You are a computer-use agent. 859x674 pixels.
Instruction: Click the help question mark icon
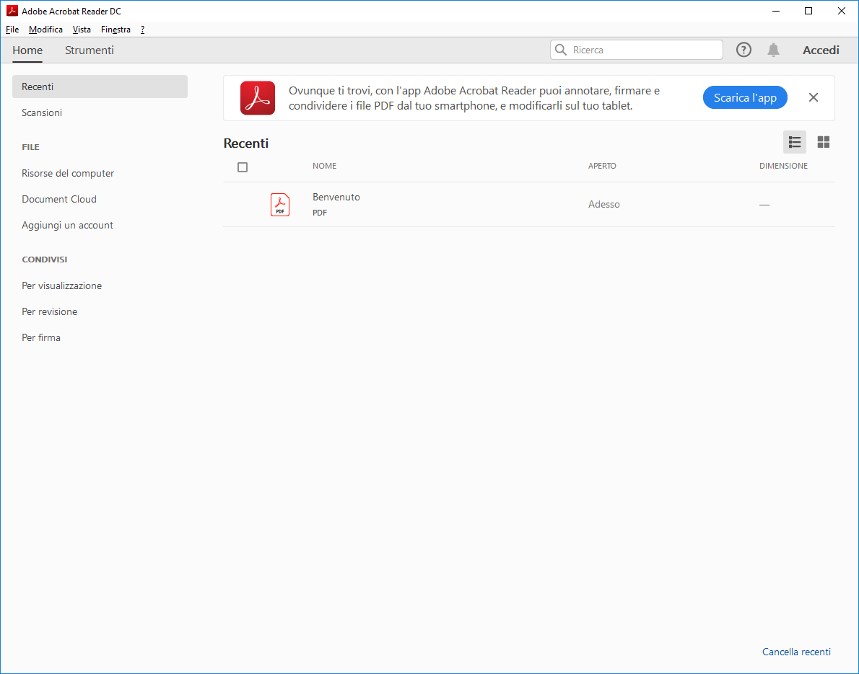[x=744, y=50]
